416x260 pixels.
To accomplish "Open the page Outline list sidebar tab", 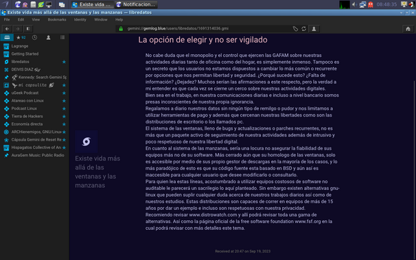I will click(x=62, y=38).
